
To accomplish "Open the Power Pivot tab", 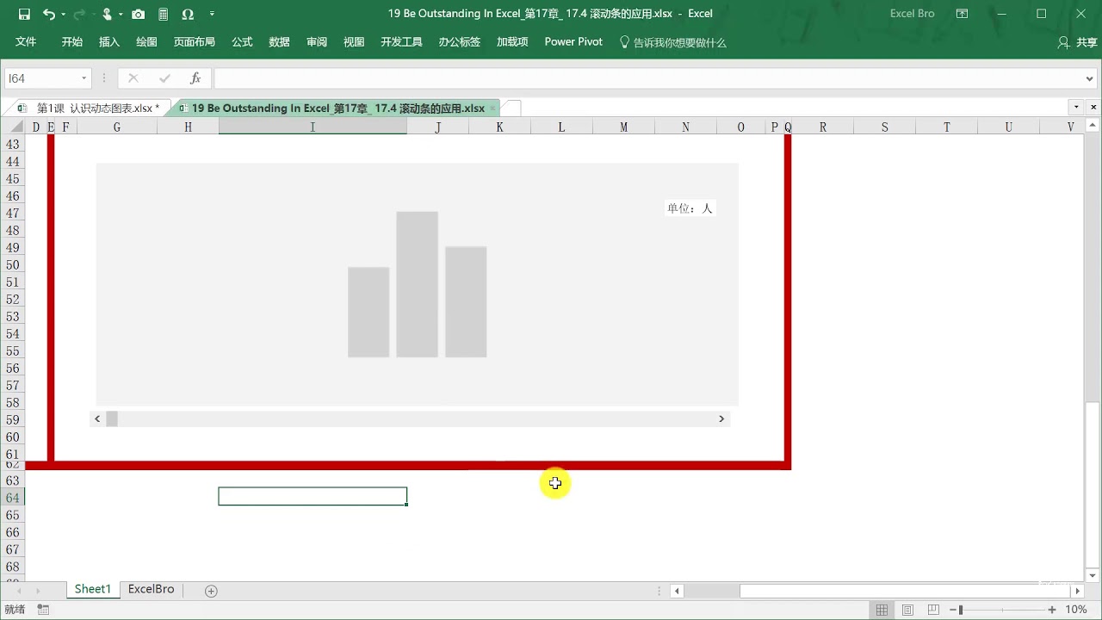I will click(x=573, y=41).
